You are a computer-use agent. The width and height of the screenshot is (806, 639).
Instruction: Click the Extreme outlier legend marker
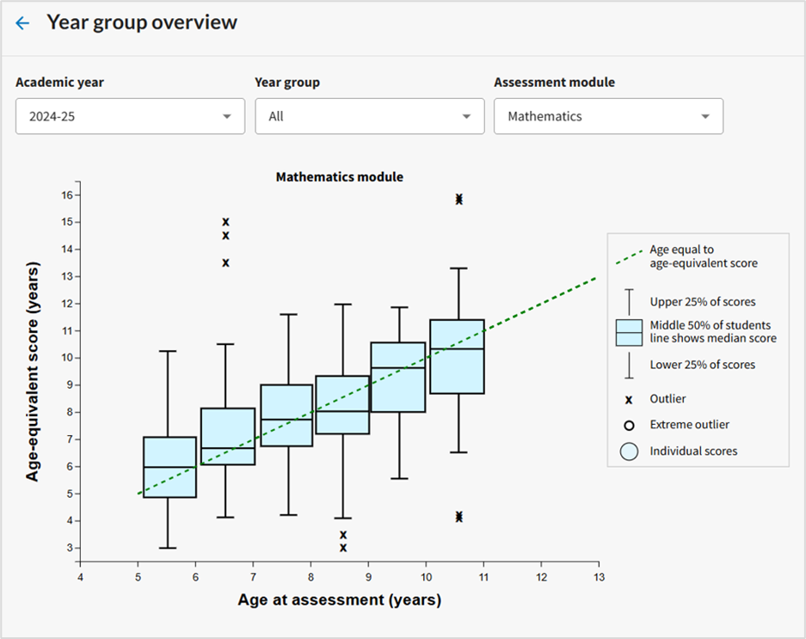tap(629, 425)
